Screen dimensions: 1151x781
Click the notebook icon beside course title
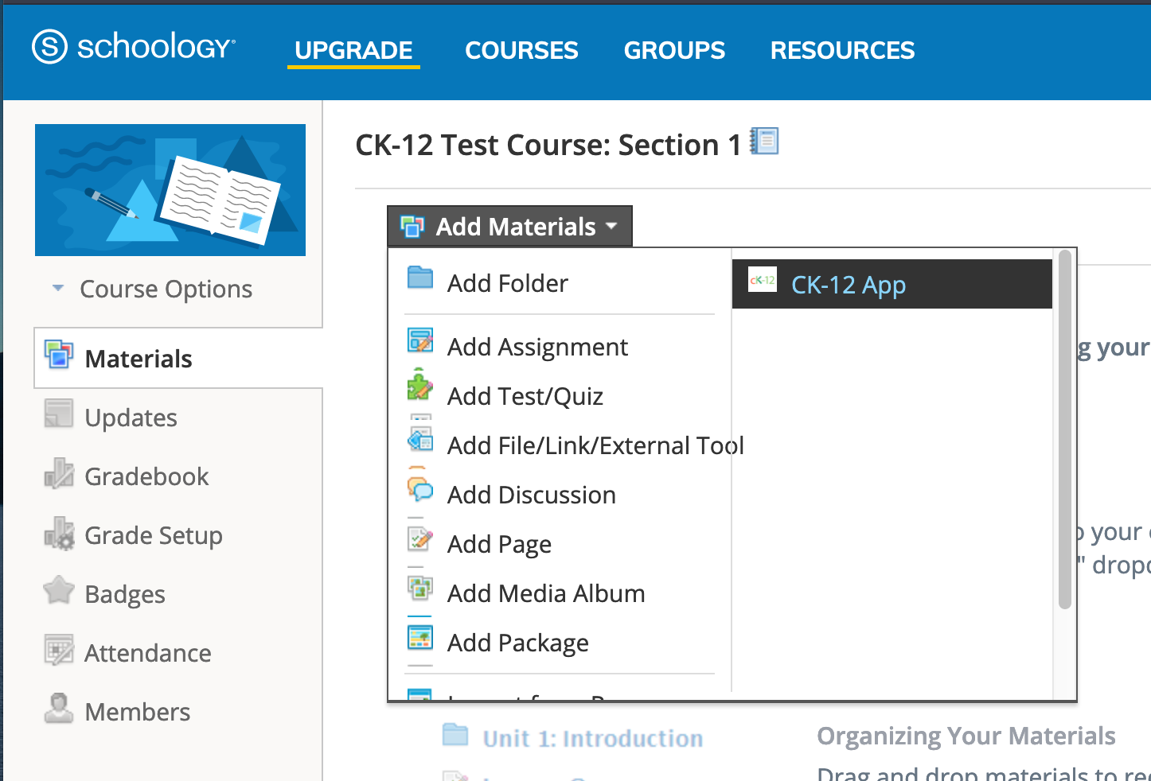click(x=764, y=142)
